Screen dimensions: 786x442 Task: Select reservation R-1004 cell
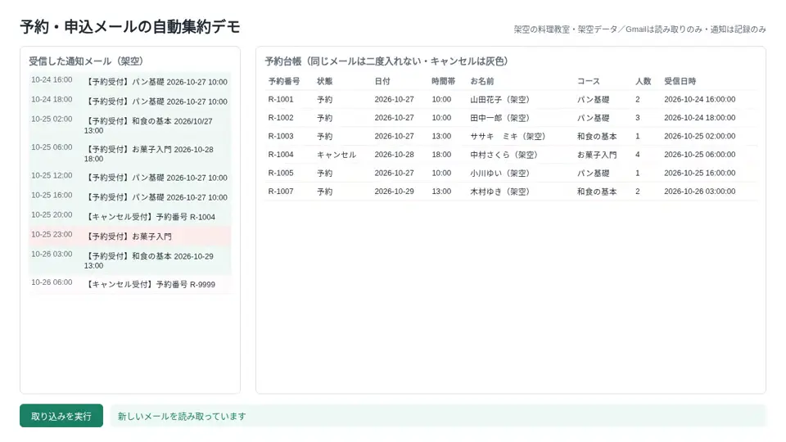(x=281, y=155)
